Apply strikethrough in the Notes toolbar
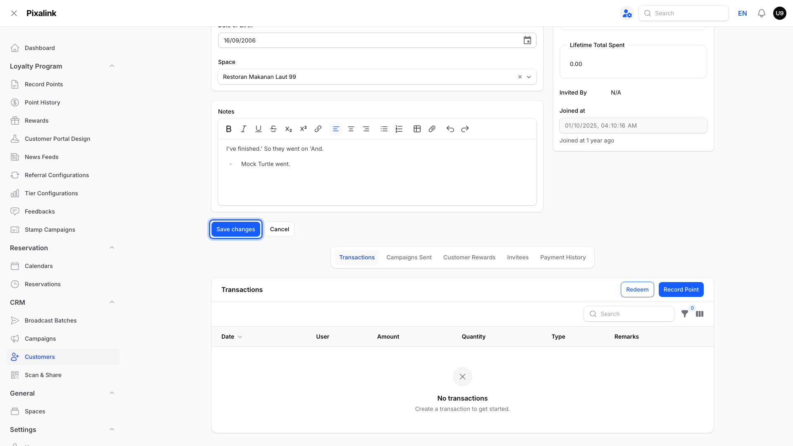 pos(273,129)
